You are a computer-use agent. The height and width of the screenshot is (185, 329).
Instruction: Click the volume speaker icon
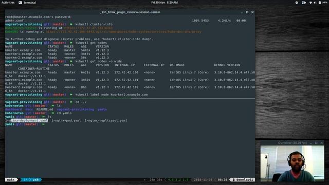315,3
